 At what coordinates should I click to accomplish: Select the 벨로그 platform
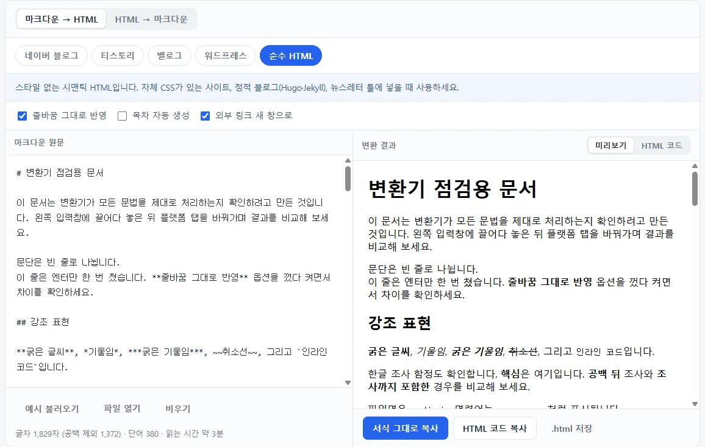(x=170, y=55)
